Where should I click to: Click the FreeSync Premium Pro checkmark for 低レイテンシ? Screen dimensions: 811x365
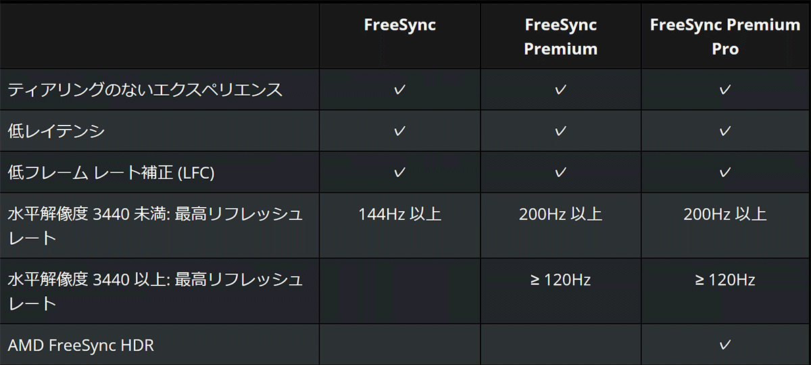pyautogui.click(x=725, y=131)
